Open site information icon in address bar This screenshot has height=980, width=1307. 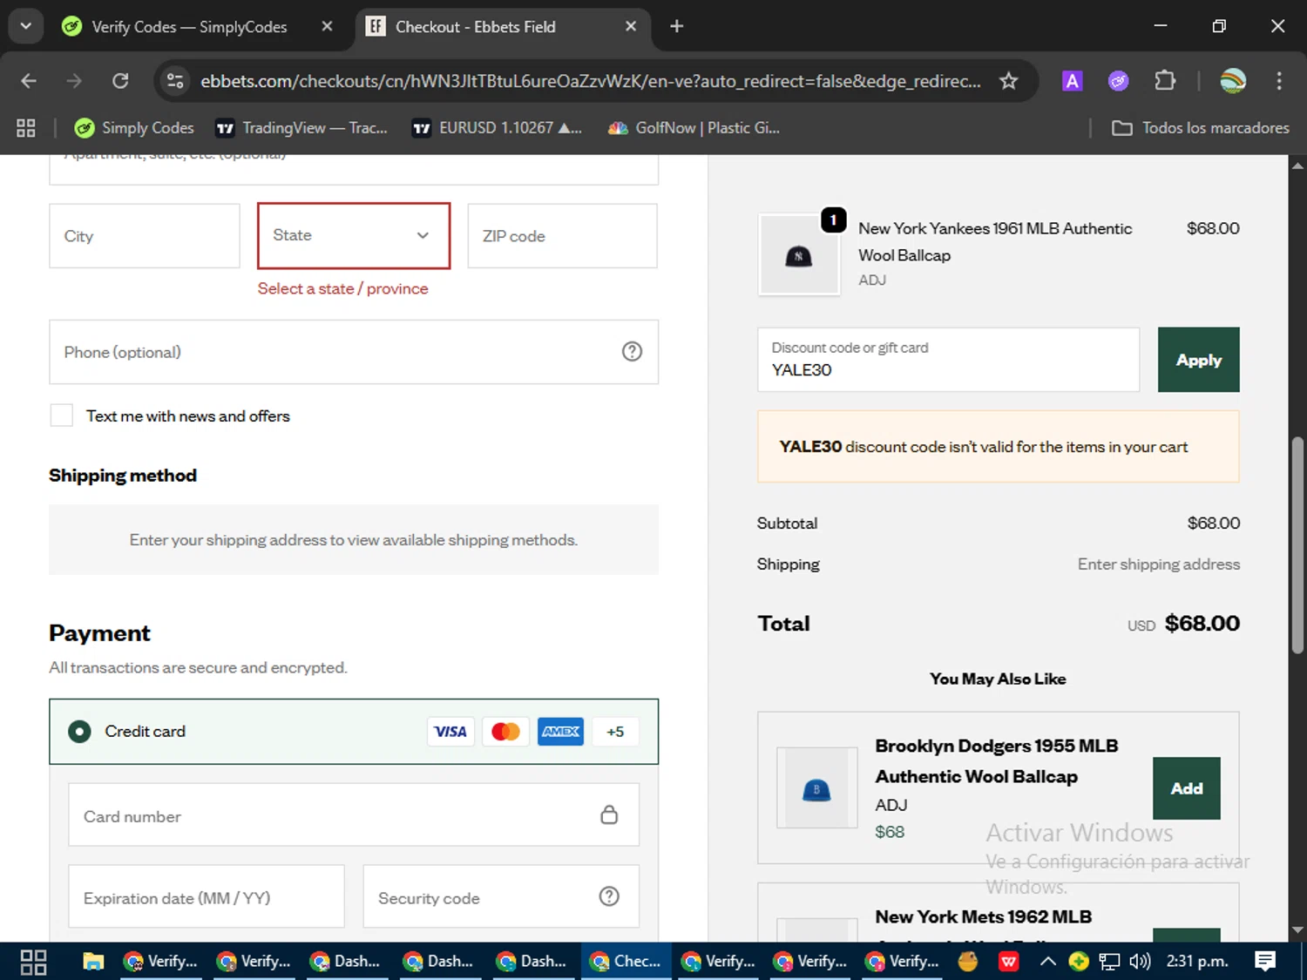click(x=175, y=81)
